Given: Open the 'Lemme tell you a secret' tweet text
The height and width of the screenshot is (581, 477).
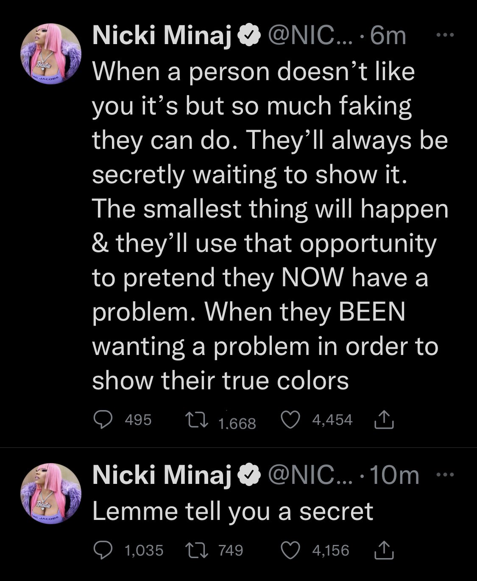Looking at the screenshot, I should click(x=232, y=511).
